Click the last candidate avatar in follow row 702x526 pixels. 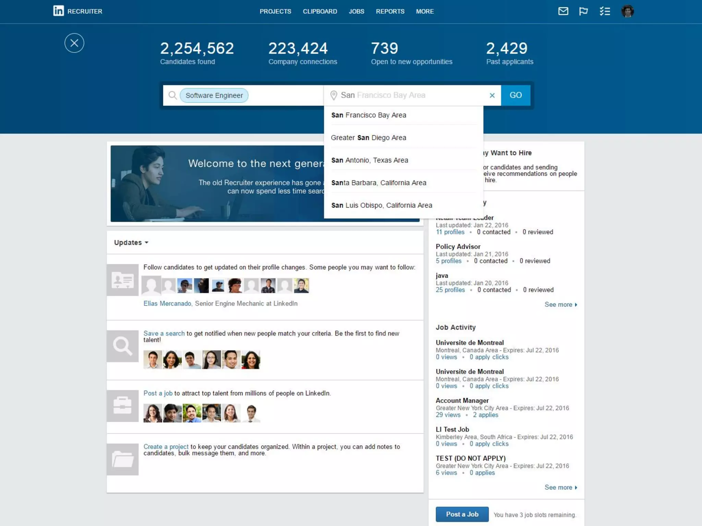(301, 286)
